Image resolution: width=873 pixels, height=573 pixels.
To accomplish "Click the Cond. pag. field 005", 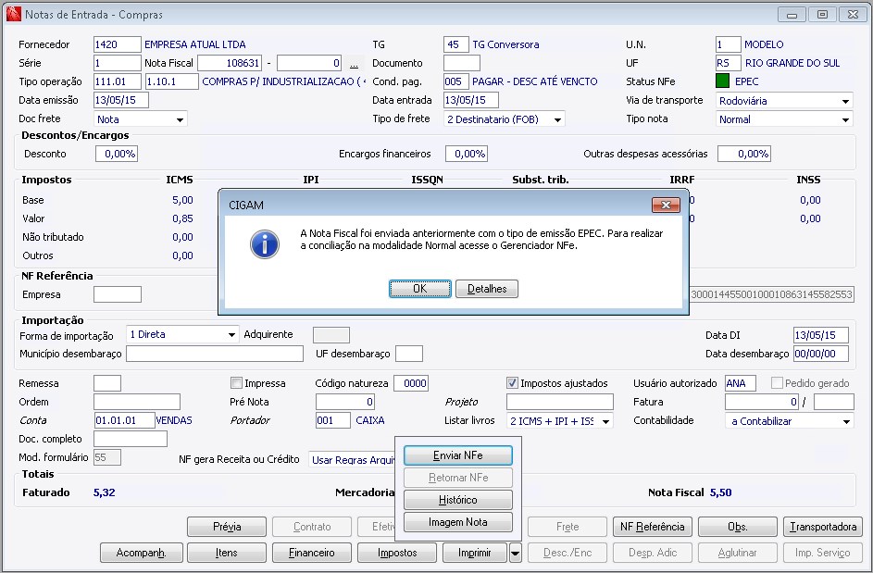I will [456, 81].
